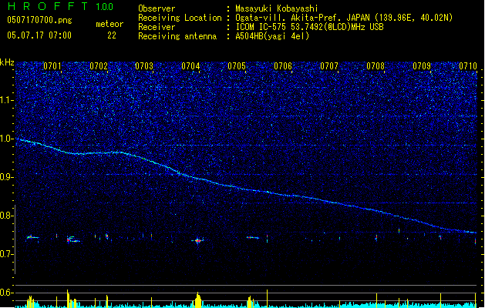485x308 pixels.
Task: Click time marker 0708
Action: (x=376, y=66)
